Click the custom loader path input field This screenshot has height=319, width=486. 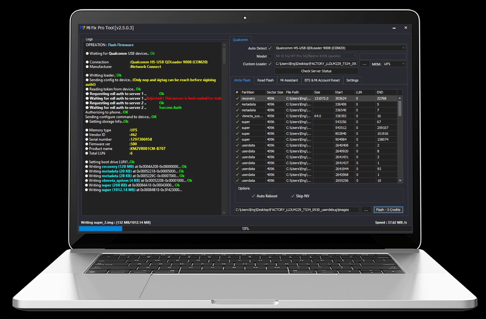(x=316, y=64)
